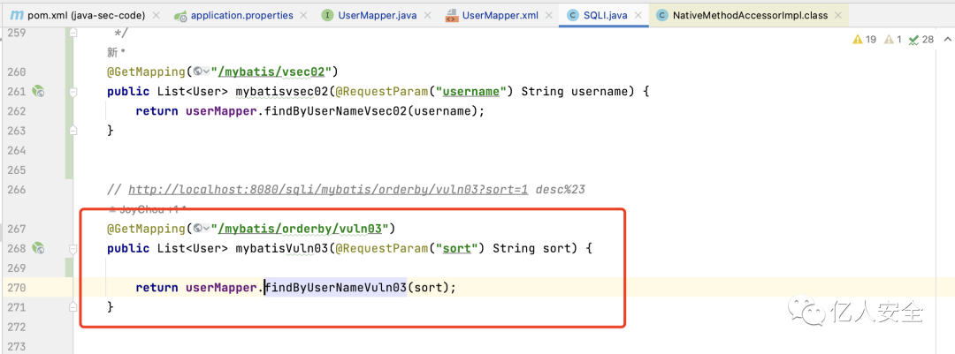Click the endpoint gutter icon on line 261
Screen dimensions: 955x354
click(x=38, y=92)
